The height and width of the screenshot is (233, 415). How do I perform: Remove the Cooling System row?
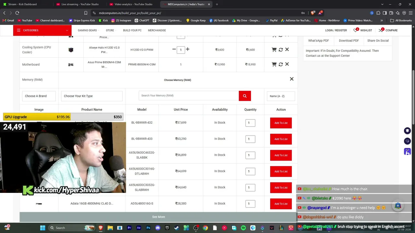pos(287,50)
